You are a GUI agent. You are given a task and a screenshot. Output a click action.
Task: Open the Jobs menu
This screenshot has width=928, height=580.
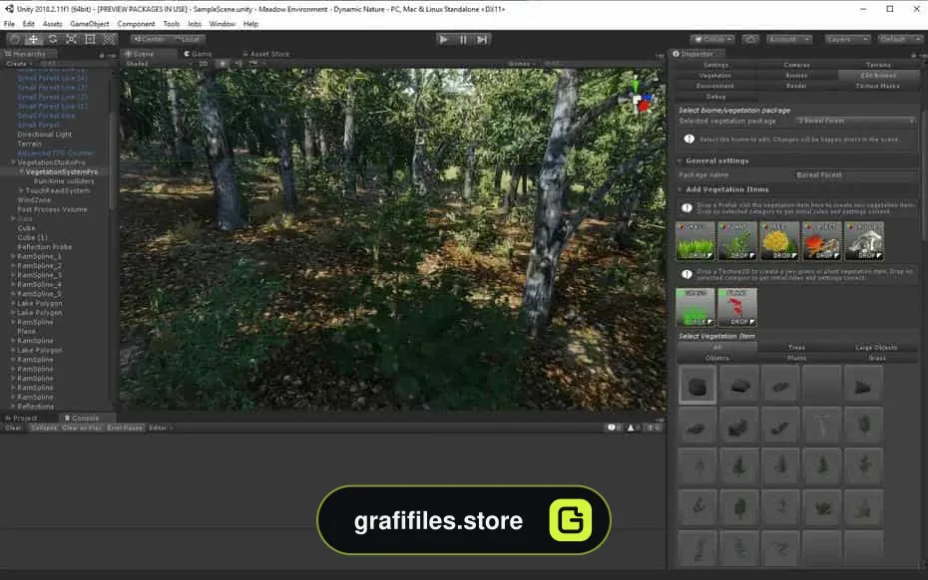pos(195,24)
